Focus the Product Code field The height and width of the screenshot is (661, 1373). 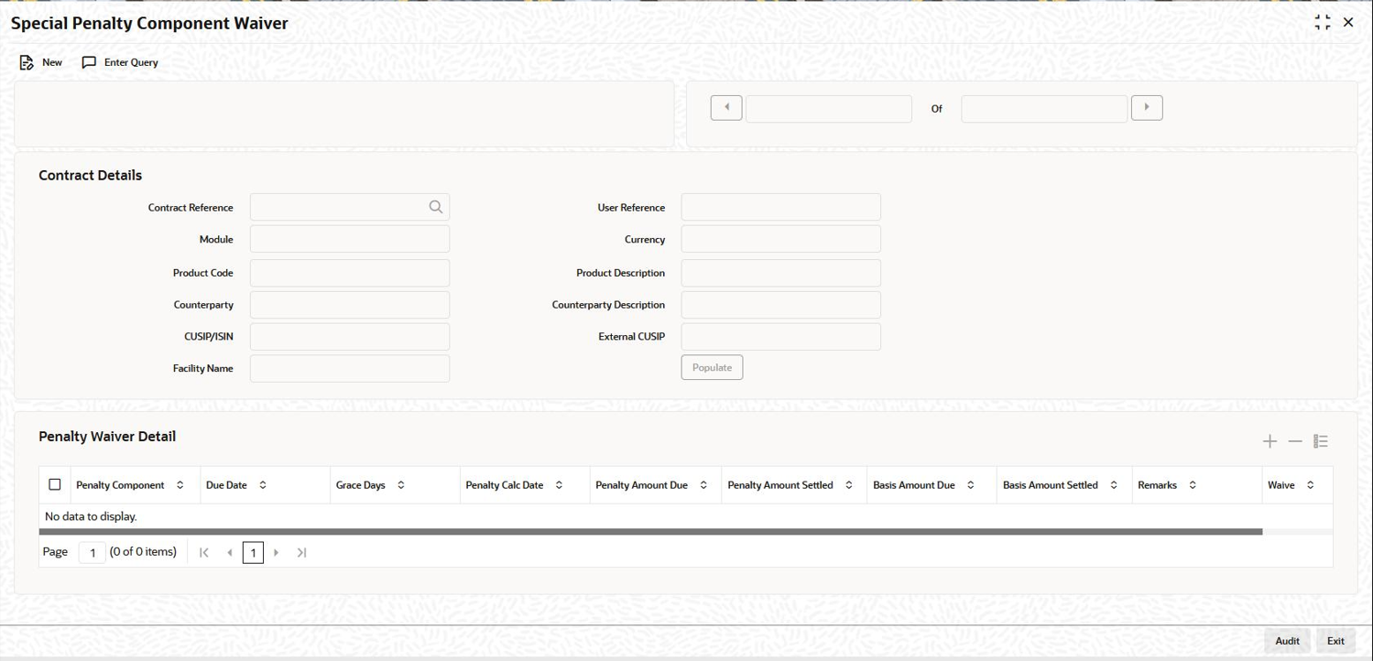click(x=350, y=273)
